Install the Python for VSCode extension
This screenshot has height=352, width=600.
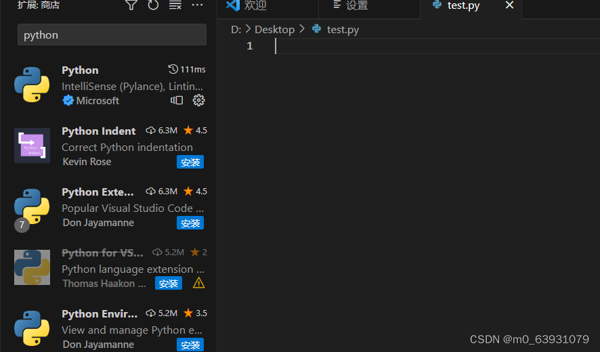click(x=169, y=284)
